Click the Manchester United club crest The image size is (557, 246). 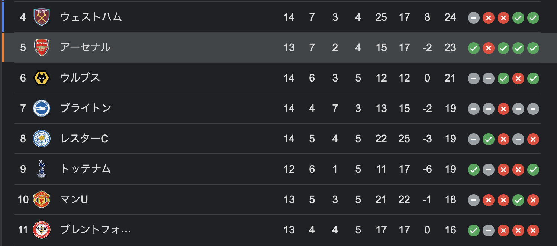(42, 199)
